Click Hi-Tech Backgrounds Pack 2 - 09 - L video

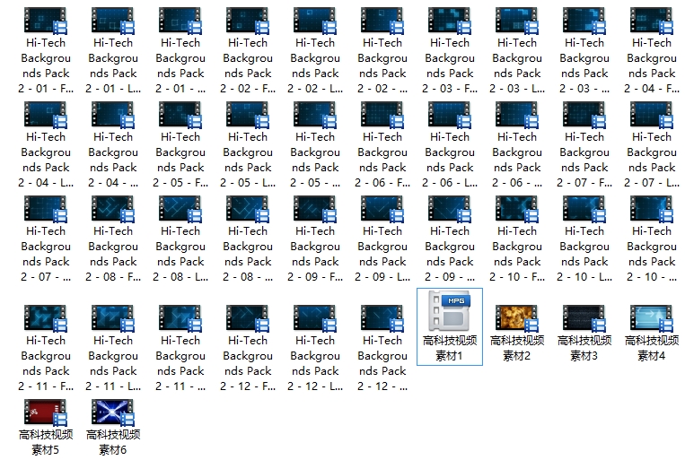pos(382,208)
